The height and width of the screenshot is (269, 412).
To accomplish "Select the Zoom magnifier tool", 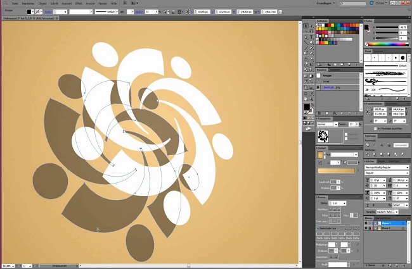I will point(312,99).
